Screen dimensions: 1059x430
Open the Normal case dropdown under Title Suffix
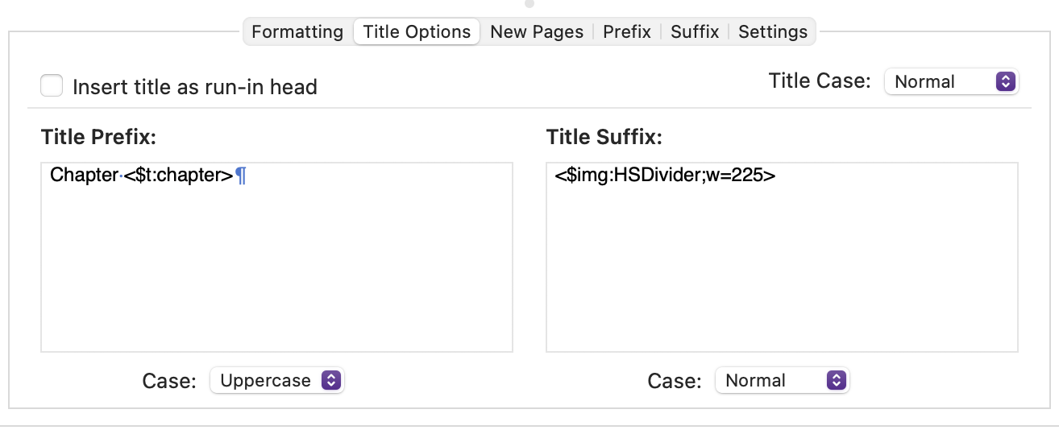[x=782, y=380]
